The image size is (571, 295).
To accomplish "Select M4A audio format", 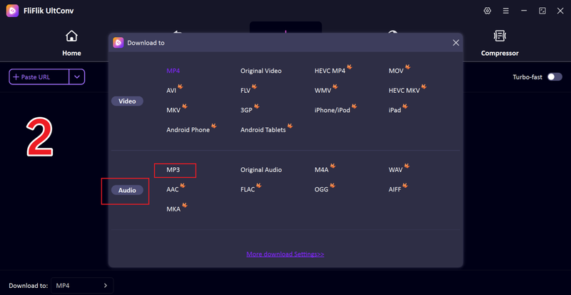I will click(x=322, y=170).
